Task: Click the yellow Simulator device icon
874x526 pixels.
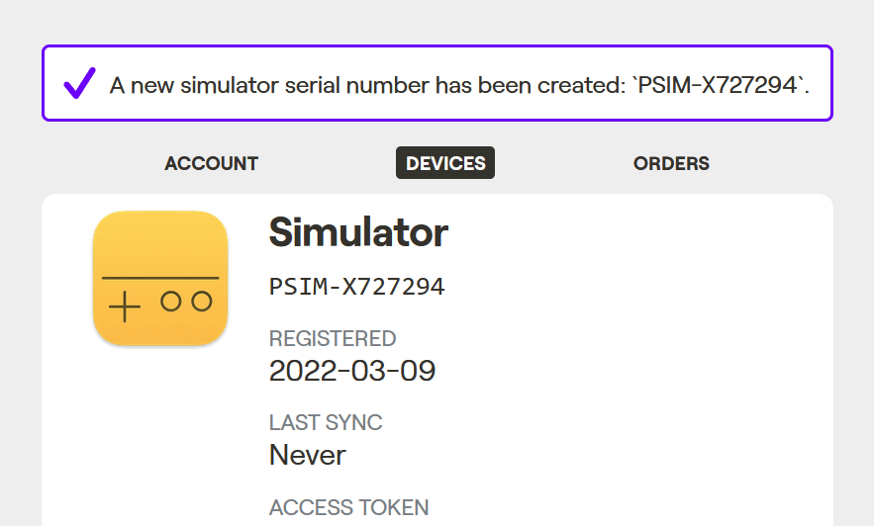Action: [160, 278]
